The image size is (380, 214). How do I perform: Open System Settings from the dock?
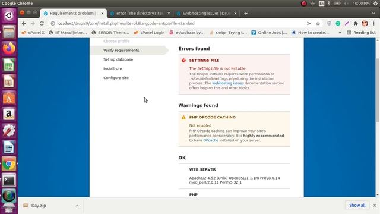[x=9, y=131]
